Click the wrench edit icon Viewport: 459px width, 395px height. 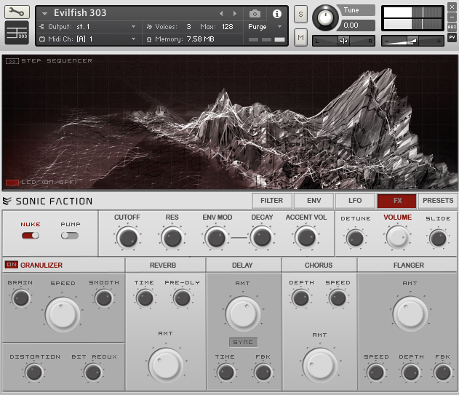17,12
